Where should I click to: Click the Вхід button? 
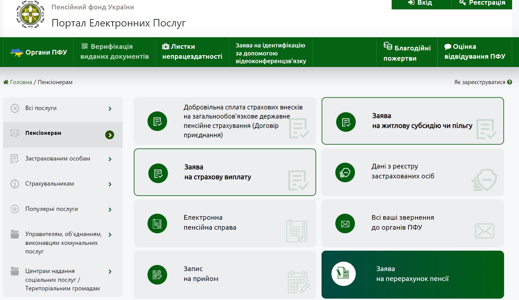coord(420,3)
